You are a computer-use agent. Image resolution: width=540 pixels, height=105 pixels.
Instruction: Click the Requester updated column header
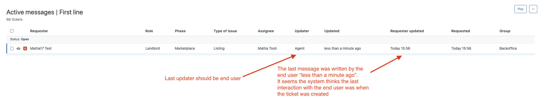(x=407, y=31)
